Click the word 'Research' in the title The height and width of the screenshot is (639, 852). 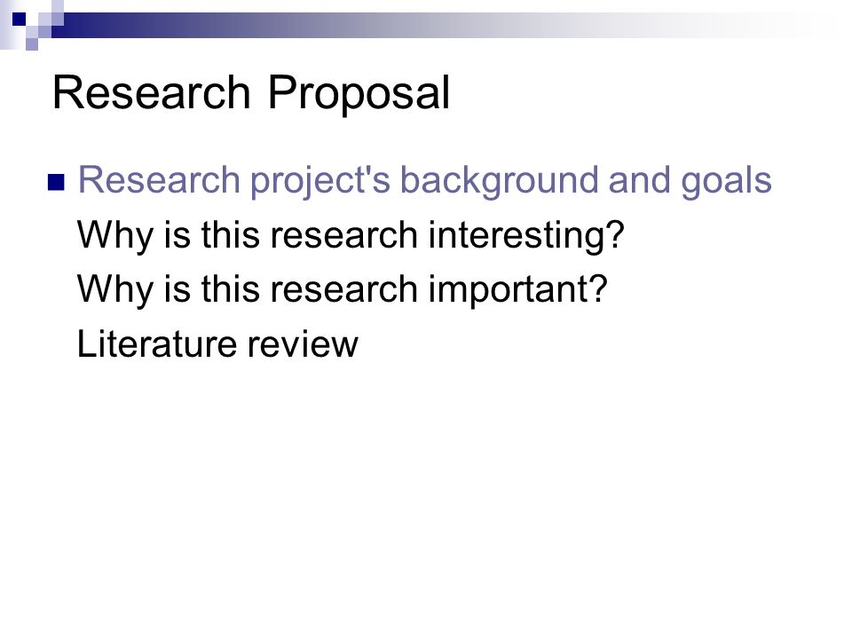pos(152,92)
